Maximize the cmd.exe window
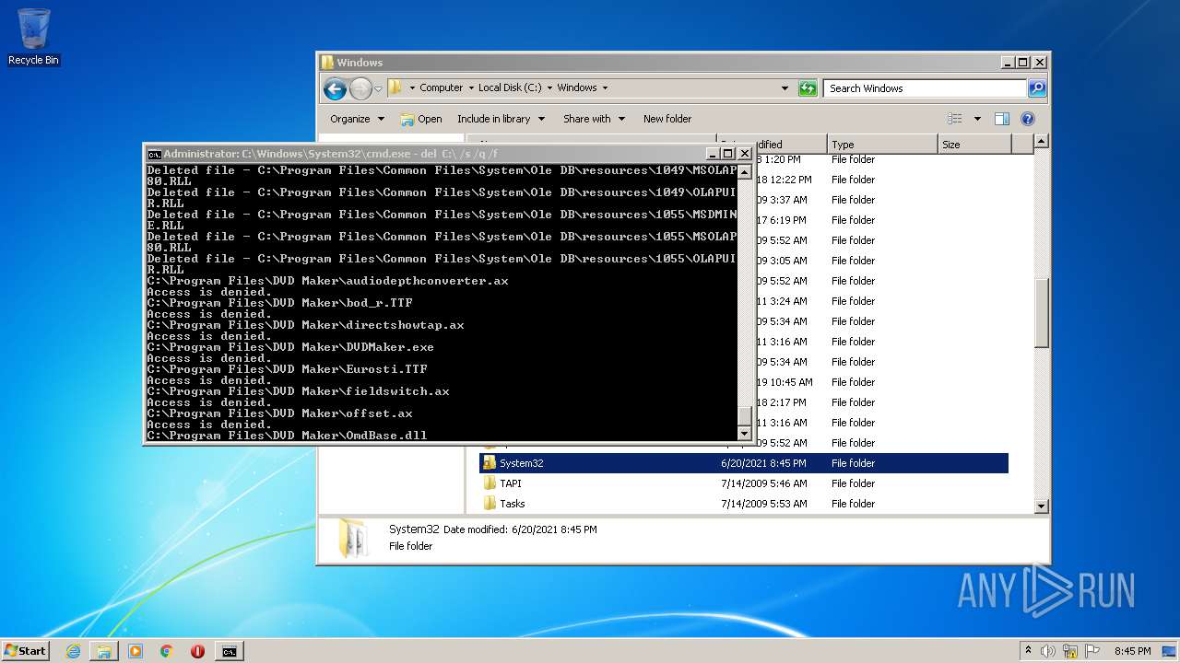 (727, 154)
